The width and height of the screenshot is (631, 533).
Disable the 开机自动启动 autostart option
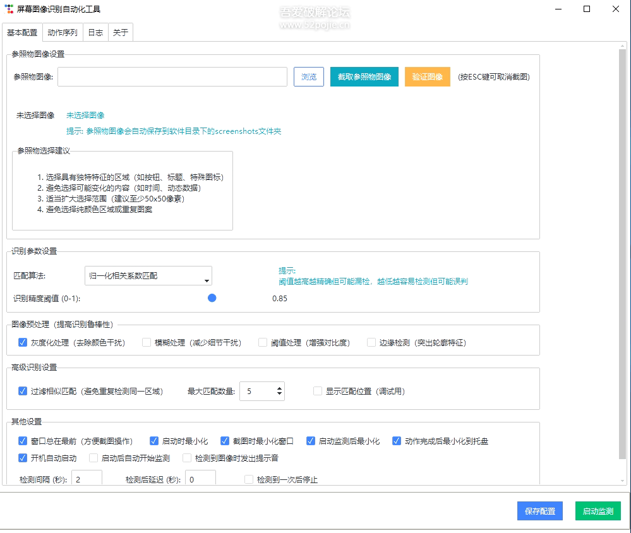coord(23,458)
